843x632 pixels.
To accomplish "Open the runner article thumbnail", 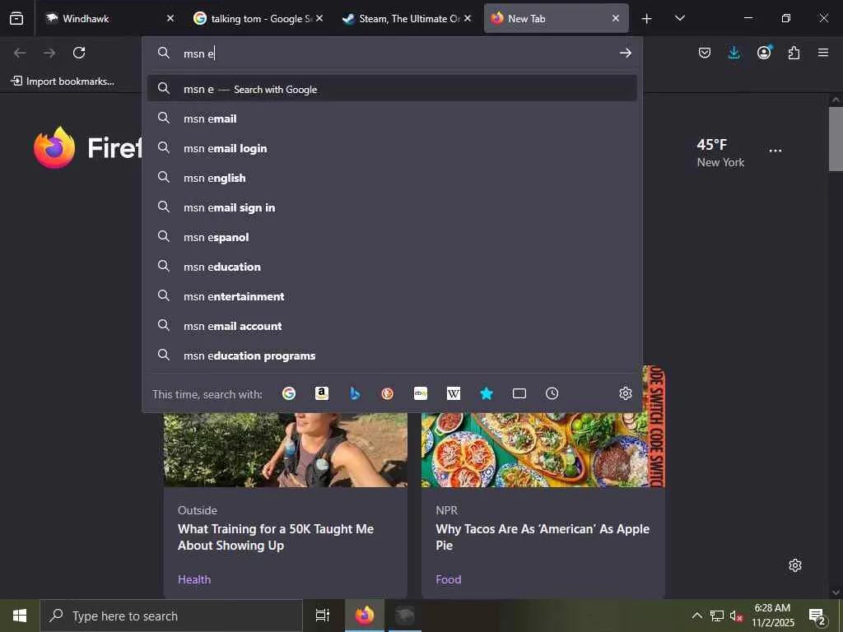I will tap(286, 450).
